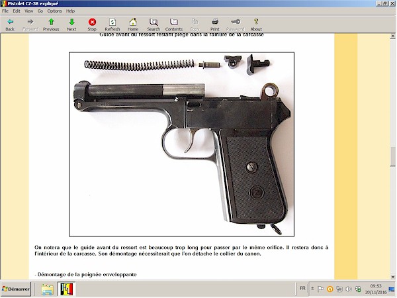Click the paragraph starting 'On notera que'
The image size is (397, 298).
click(181, 250)
